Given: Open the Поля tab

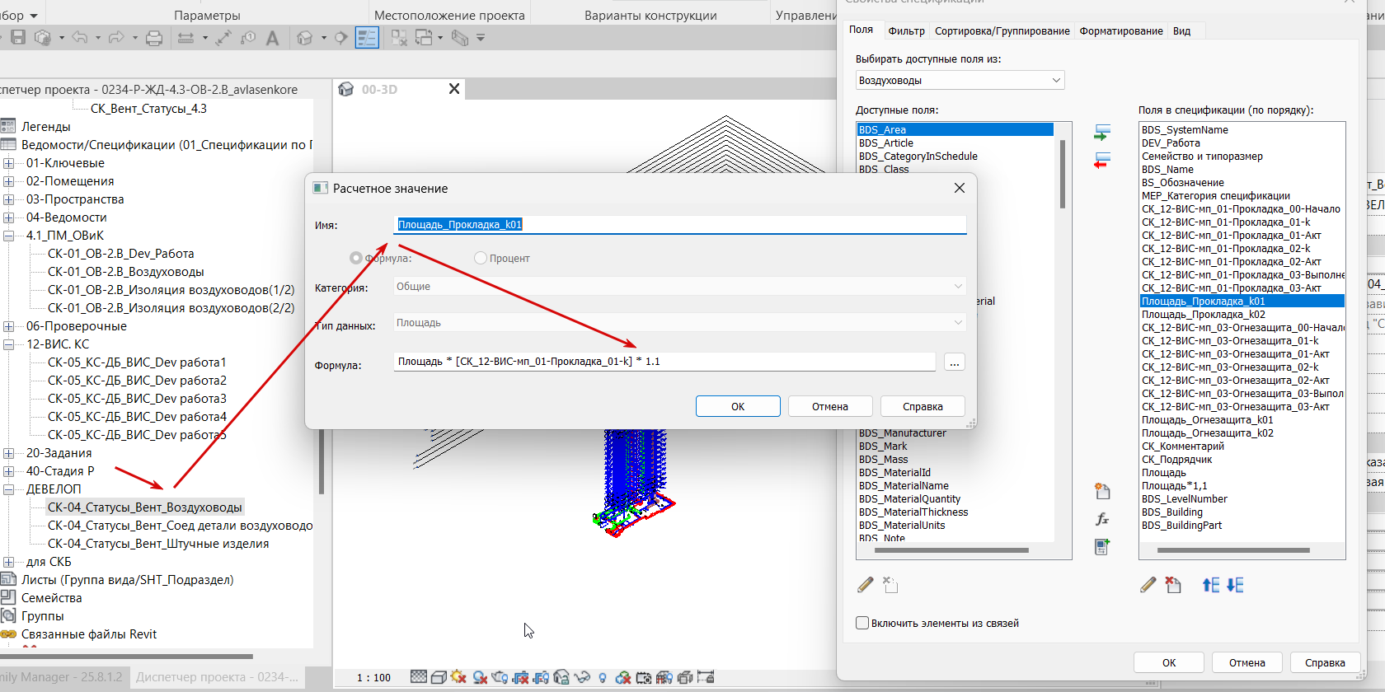Looking at the screenshot, I should pyautogui.click(x=862, y=30).
